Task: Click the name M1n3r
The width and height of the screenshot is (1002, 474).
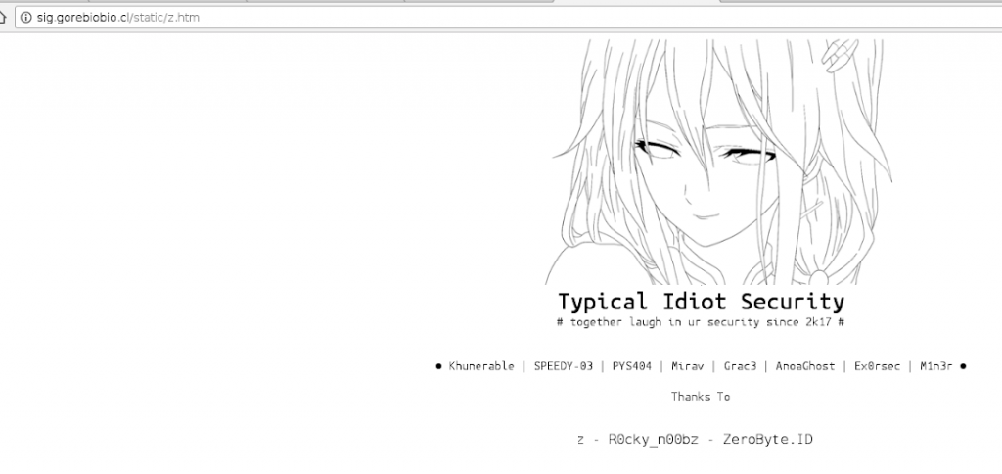Action: coord(935,366)
